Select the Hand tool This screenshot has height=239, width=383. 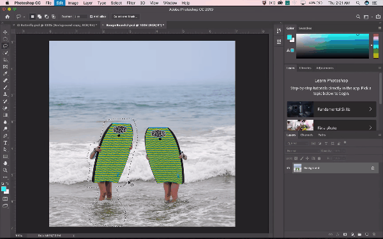click(x=5, y=163)
